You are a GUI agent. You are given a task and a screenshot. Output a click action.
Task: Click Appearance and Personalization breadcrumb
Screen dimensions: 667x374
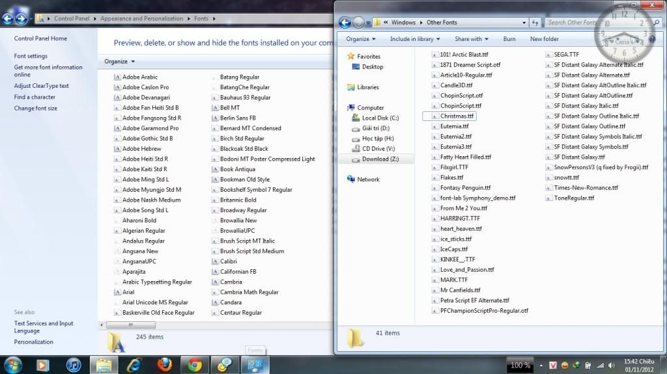click(x=141, y=19)
